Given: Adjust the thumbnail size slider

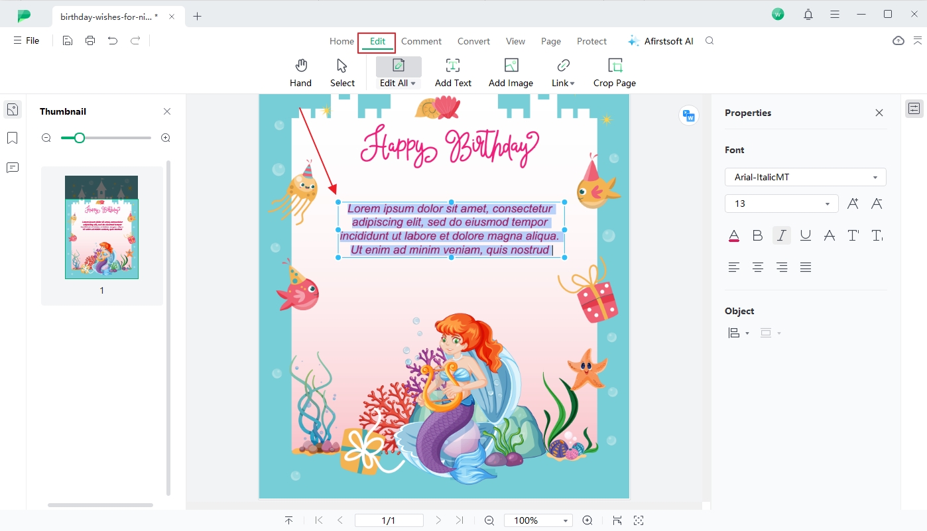Looking at the screenshot, I should [x=79, y=138].
